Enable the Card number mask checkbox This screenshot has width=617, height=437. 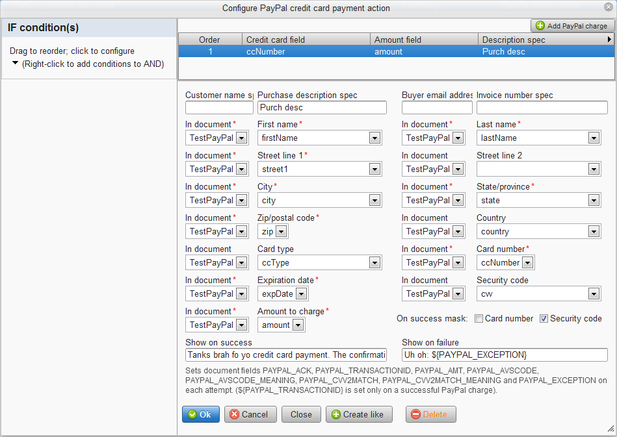[479, 319]
